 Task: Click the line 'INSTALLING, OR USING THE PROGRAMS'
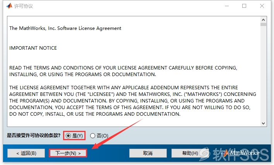pos(82,75)
